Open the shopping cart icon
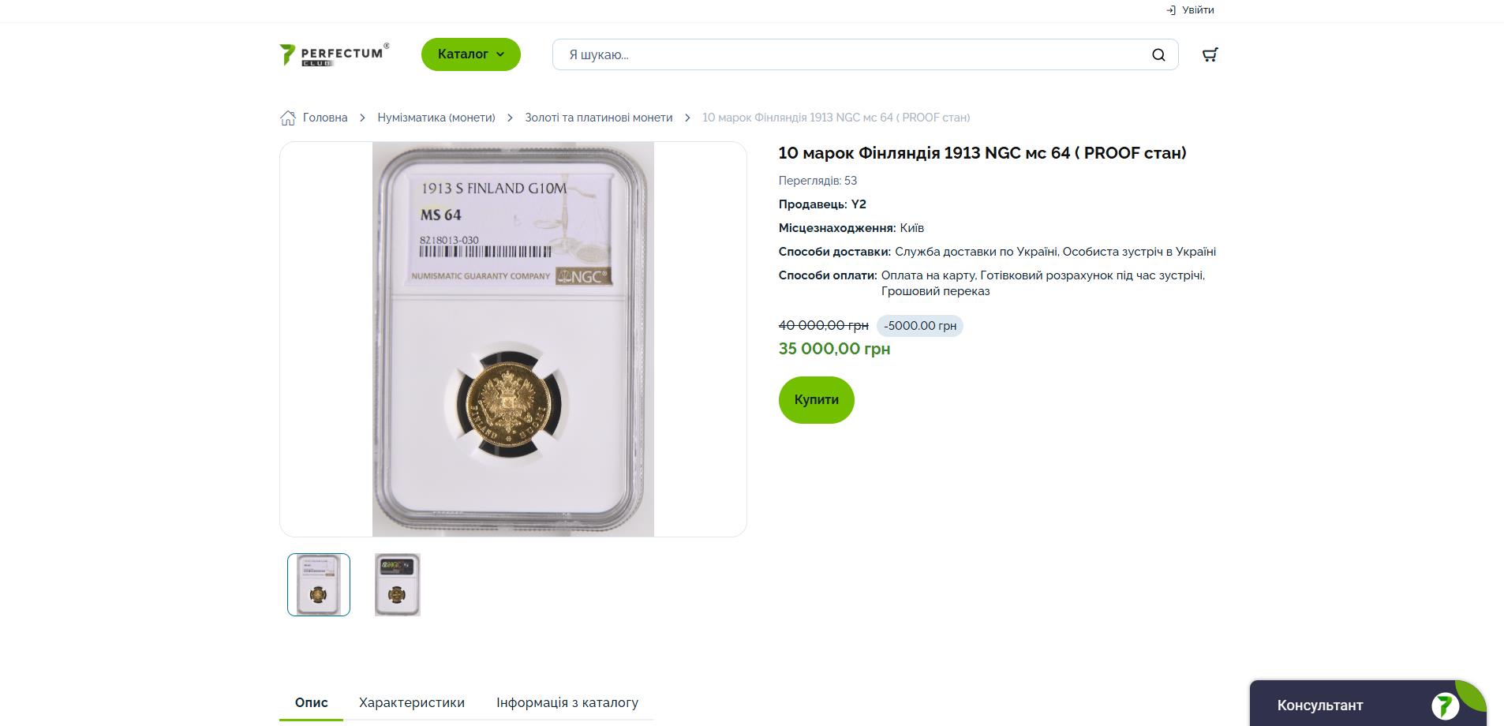Viewport: 1504px width, 726px height. [x=1210, y=54]
